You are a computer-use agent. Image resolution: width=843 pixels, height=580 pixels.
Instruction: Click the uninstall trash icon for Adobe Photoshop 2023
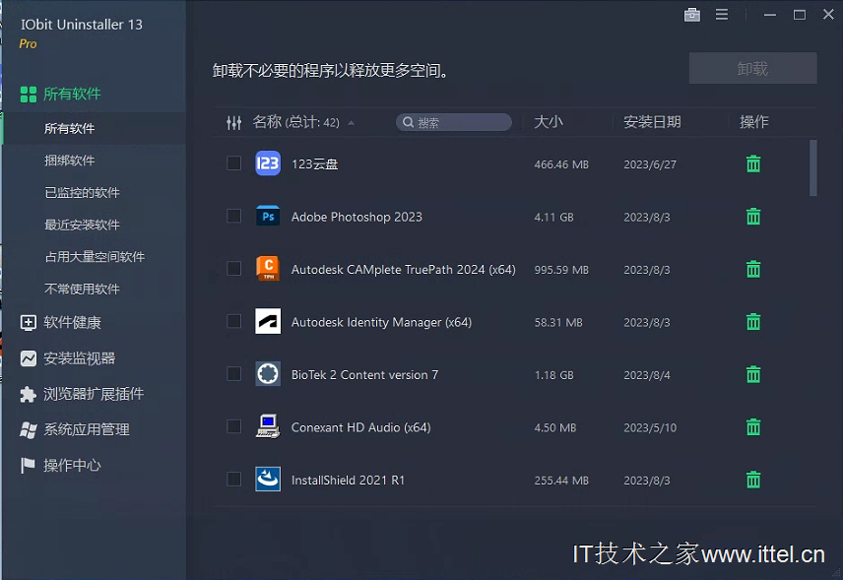[753, 216]
